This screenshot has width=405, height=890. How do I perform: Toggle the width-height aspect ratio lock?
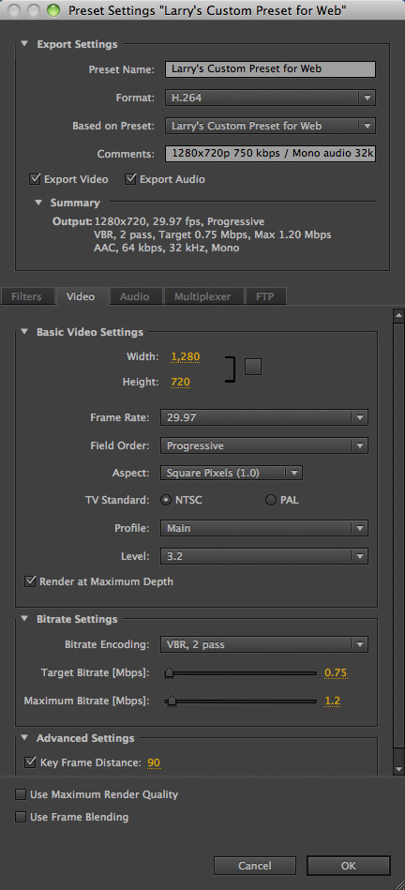(x=253, y=367)
